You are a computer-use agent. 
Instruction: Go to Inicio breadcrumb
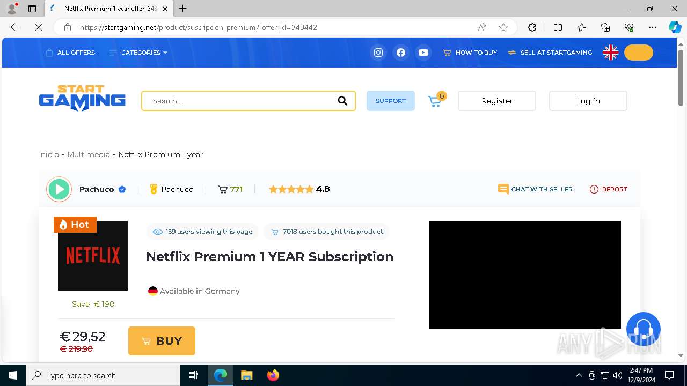tap(49, 154)
